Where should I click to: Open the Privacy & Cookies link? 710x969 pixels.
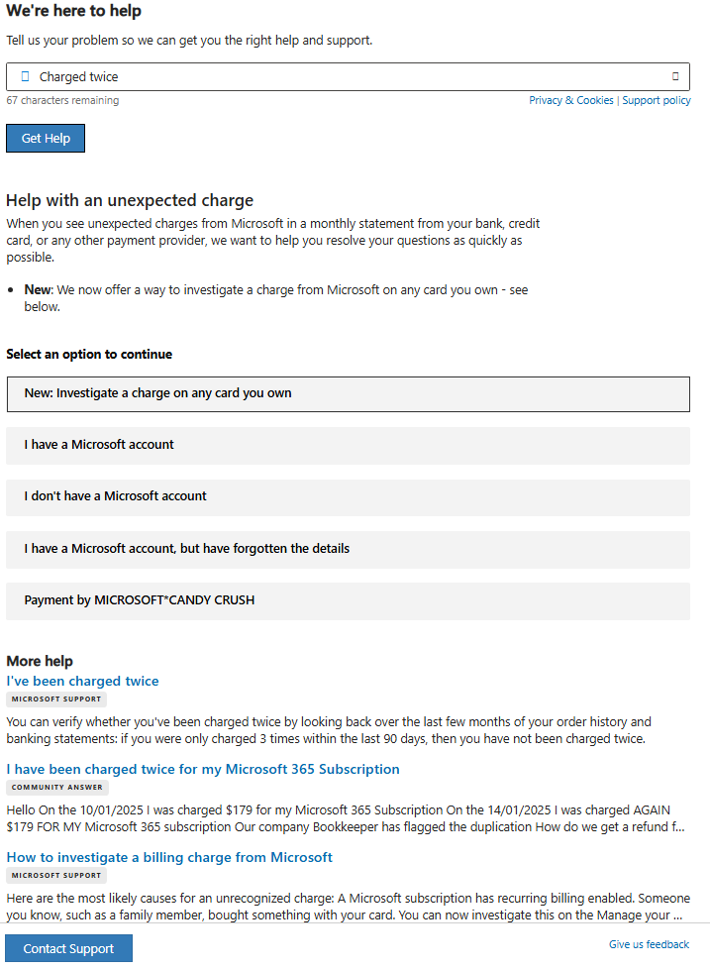pos(571,100)
